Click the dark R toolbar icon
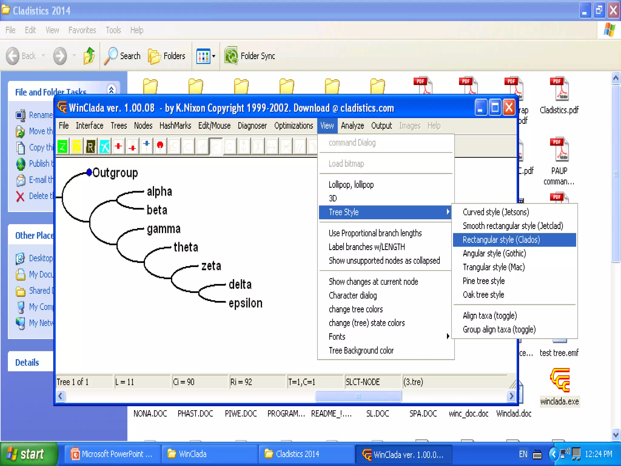 90,147
